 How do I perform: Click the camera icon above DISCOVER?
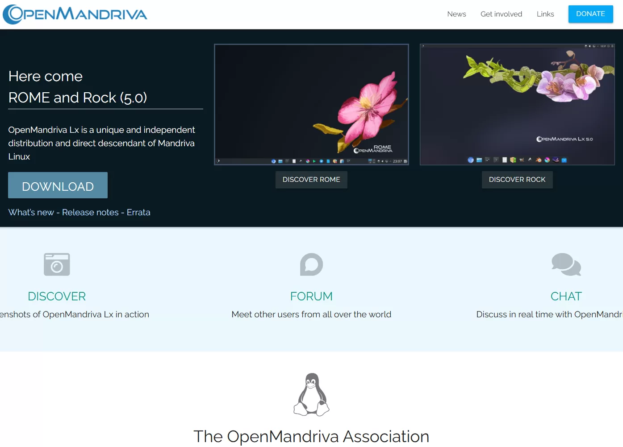tap(57, 265)
